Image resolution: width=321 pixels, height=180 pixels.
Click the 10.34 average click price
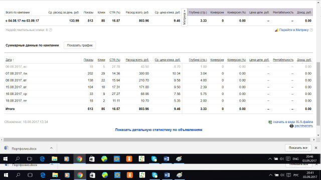click(176, 73)
